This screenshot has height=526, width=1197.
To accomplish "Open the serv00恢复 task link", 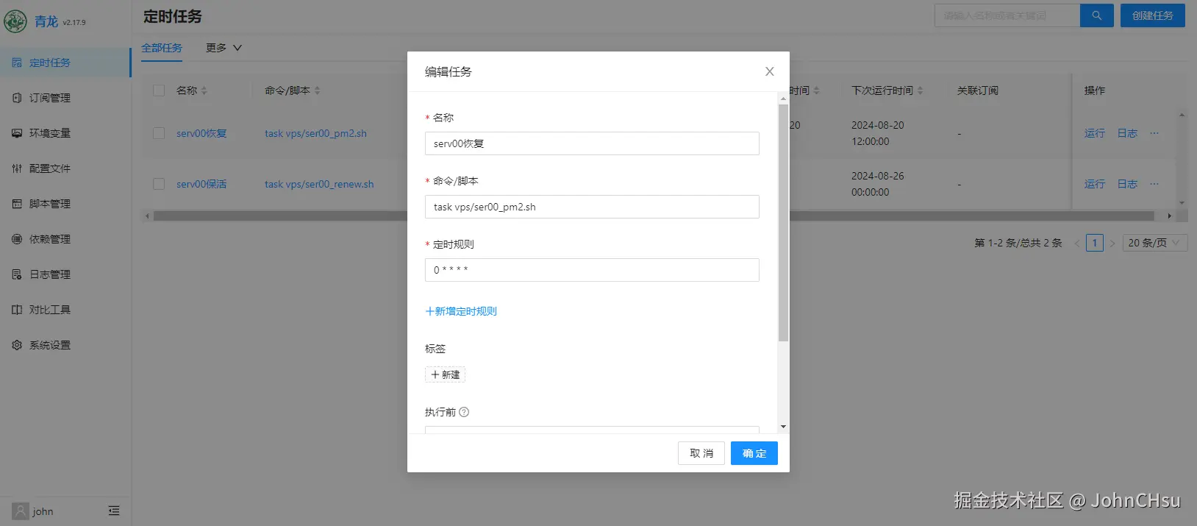I will (201, 133).
